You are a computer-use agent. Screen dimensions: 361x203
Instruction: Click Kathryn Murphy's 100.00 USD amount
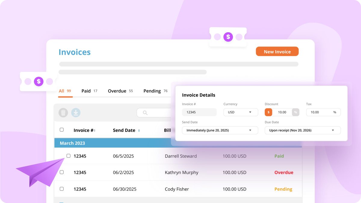234,172
